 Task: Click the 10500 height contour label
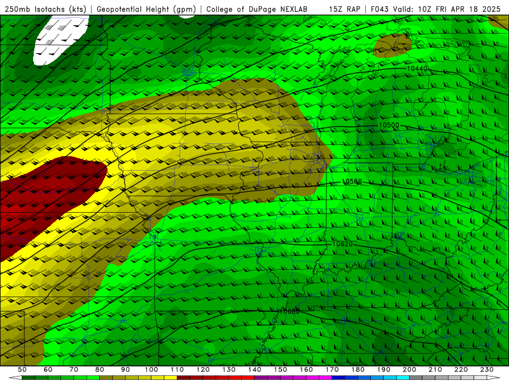[389, 125]
